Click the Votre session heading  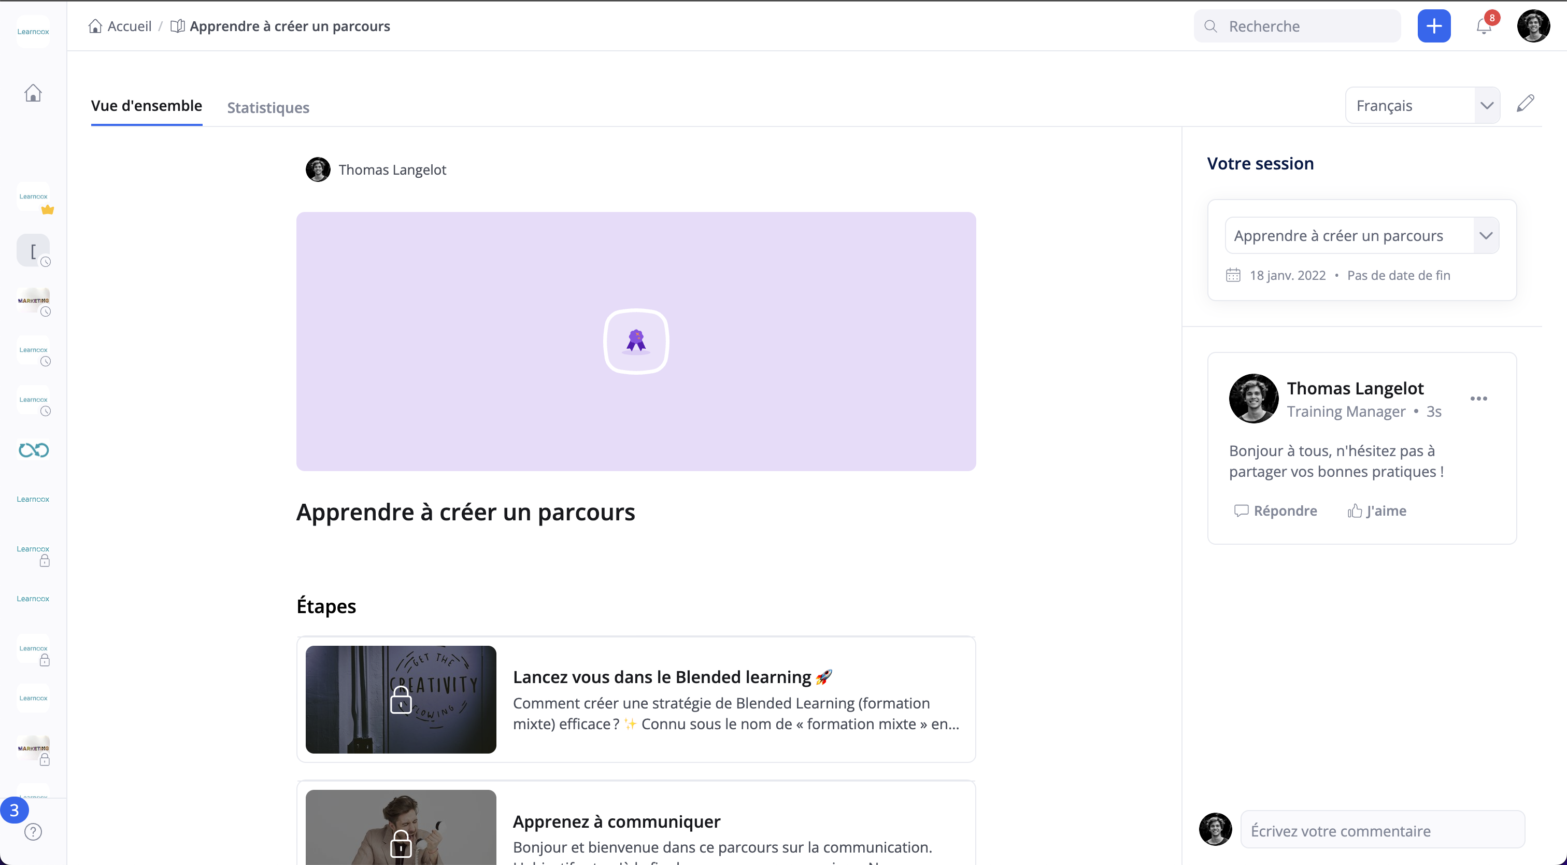coord(1260,164)
